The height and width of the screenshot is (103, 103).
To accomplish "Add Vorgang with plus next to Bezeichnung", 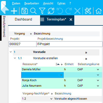I will click(31, 34).
